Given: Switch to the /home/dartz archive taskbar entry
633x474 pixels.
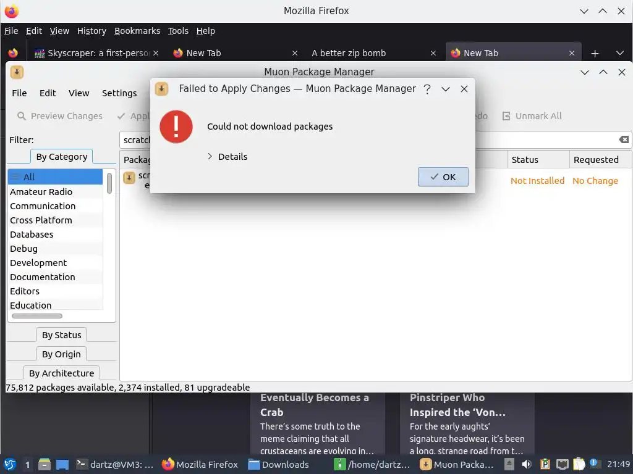Looking at the screenshot, I should pos(372,464).
